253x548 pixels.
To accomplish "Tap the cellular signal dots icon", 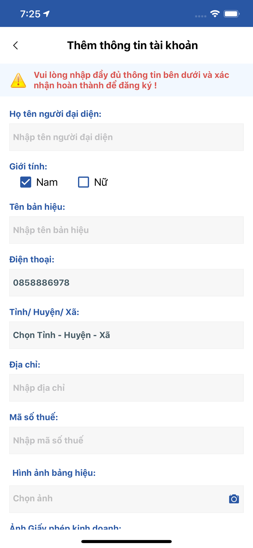I will tap(200, 16).
